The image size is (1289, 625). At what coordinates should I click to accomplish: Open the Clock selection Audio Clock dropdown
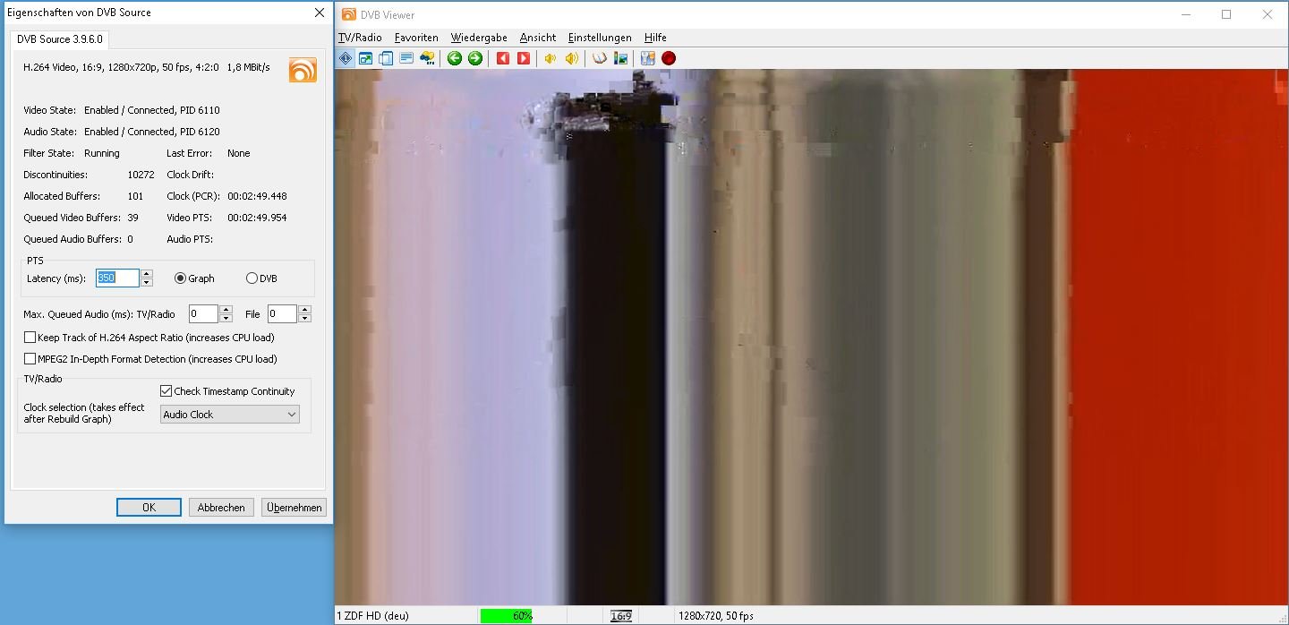click(230, 415)
